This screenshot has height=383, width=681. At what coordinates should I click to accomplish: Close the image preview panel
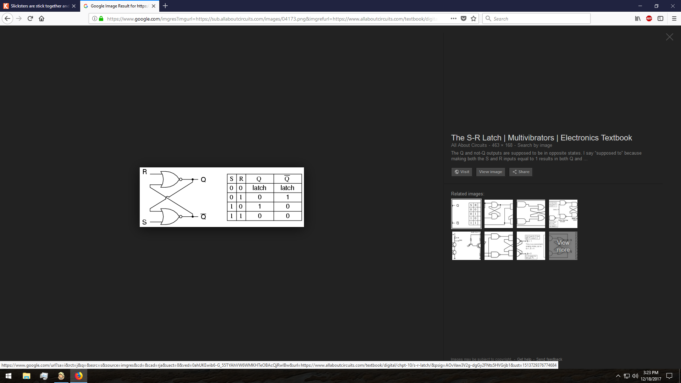pyautogui.click(x=669, y=37)
